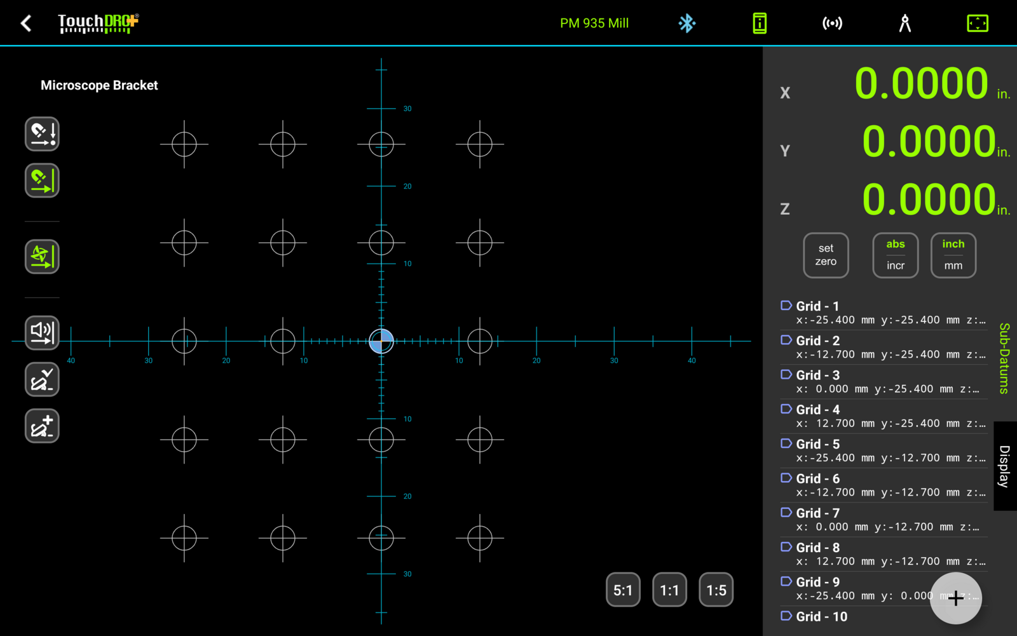Select the PM 935 Mill machine label
This screenshot has height=636, width=1017.
pos(594,24)
